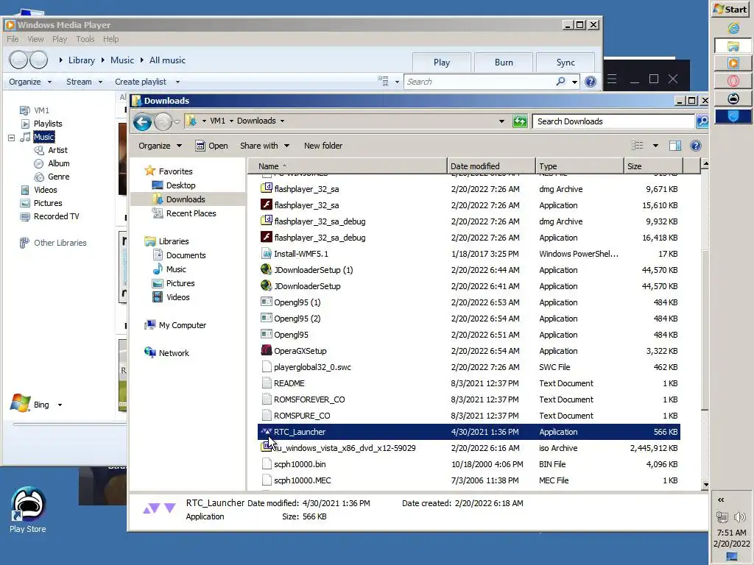Click the search magnifier icon in Downloads
Viewport: 754px width, 565px height.
pyautogui.click(x=702, y=121)
